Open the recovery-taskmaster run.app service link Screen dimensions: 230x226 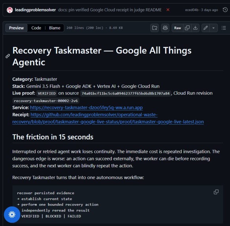point(87,108)
